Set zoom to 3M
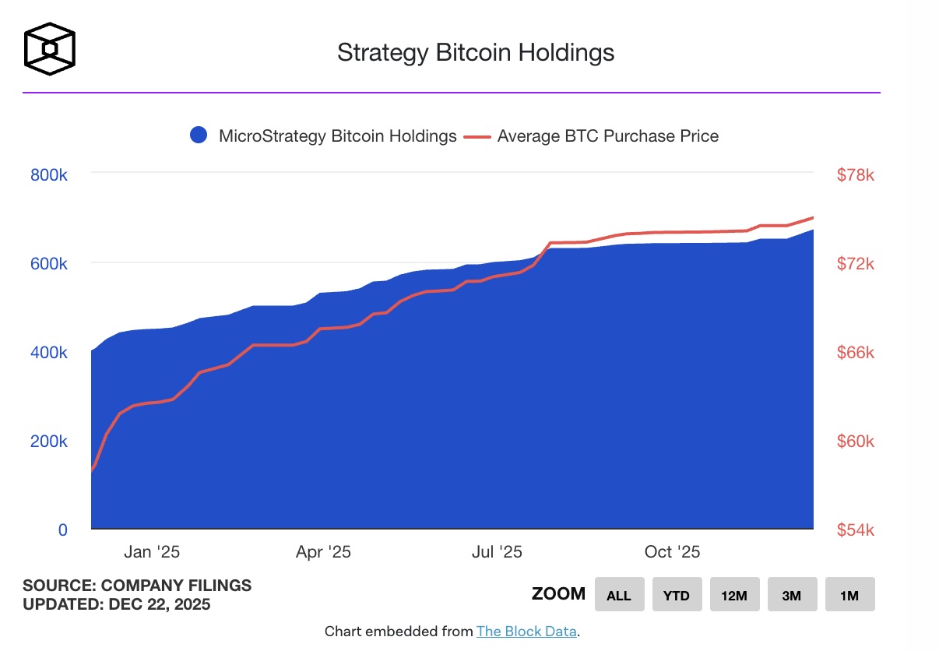This screenshot has height=651, width=939. pos(792,595)
